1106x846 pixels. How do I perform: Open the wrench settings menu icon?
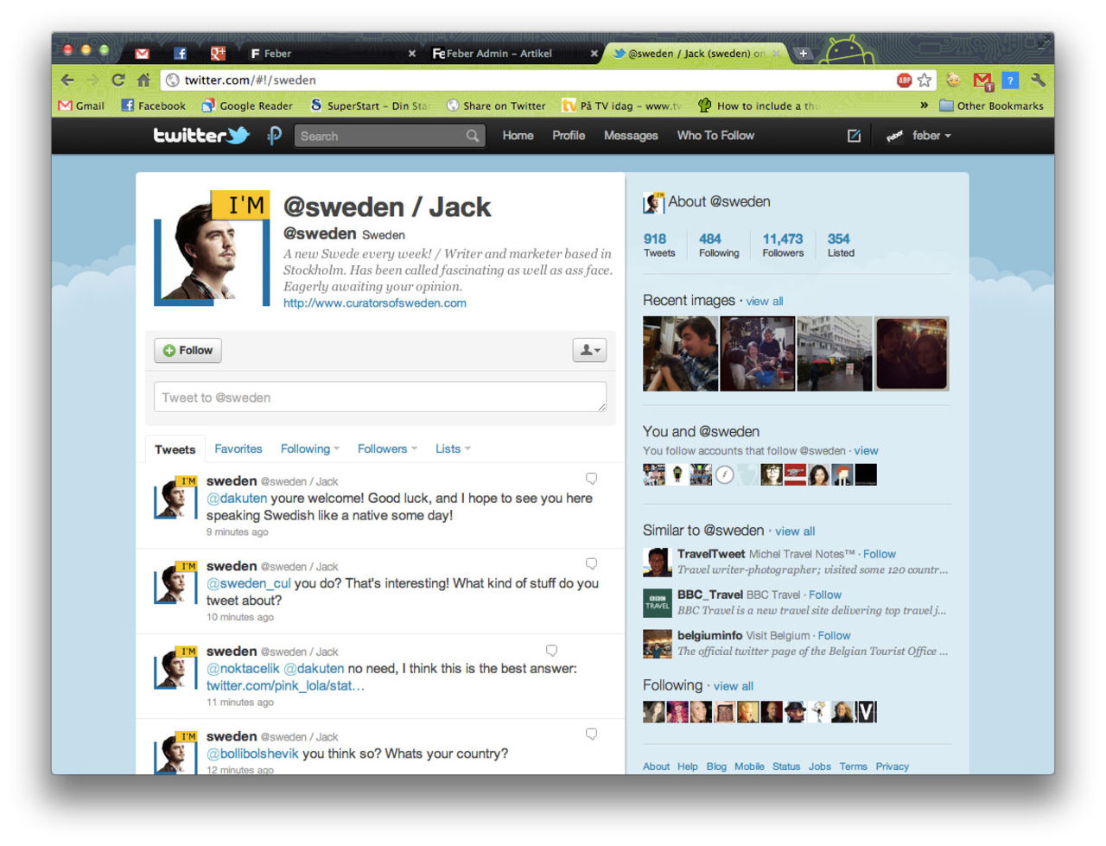tap(1038, 80)
